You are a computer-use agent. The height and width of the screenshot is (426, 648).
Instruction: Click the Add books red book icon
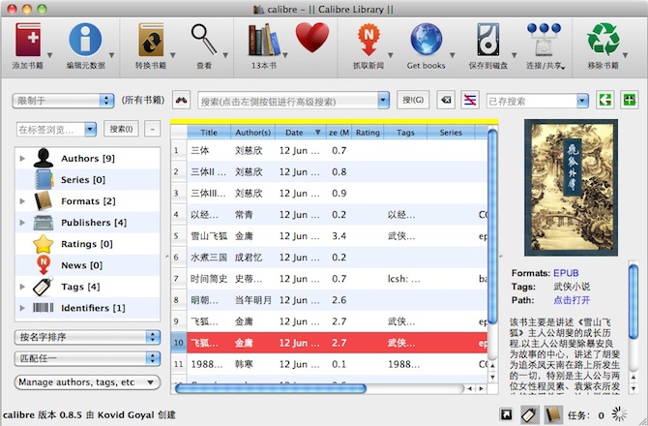(x=28, y=40)
